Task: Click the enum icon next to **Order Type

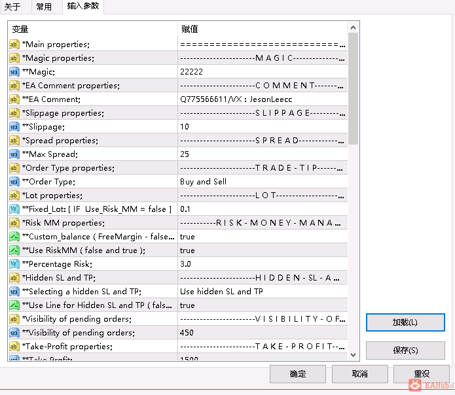Action: [14, 182]
